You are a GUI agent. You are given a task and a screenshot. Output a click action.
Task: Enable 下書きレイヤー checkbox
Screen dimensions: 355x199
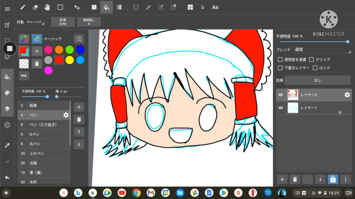(x=280, y=68)
